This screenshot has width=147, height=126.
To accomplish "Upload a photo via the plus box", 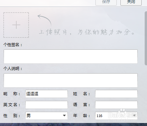I will click(x=16, y=25).
